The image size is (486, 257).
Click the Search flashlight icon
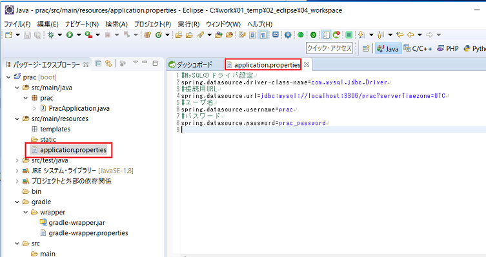click(201, 35)
